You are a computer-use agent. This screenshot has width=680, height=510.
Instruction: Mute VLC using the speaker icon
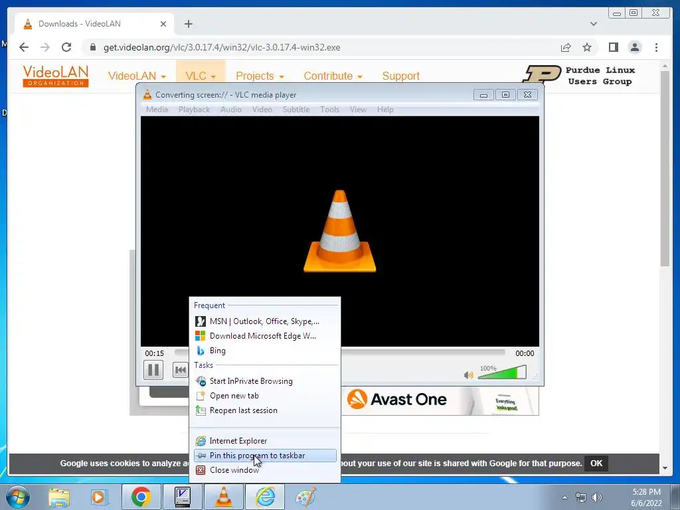point(468,375)
